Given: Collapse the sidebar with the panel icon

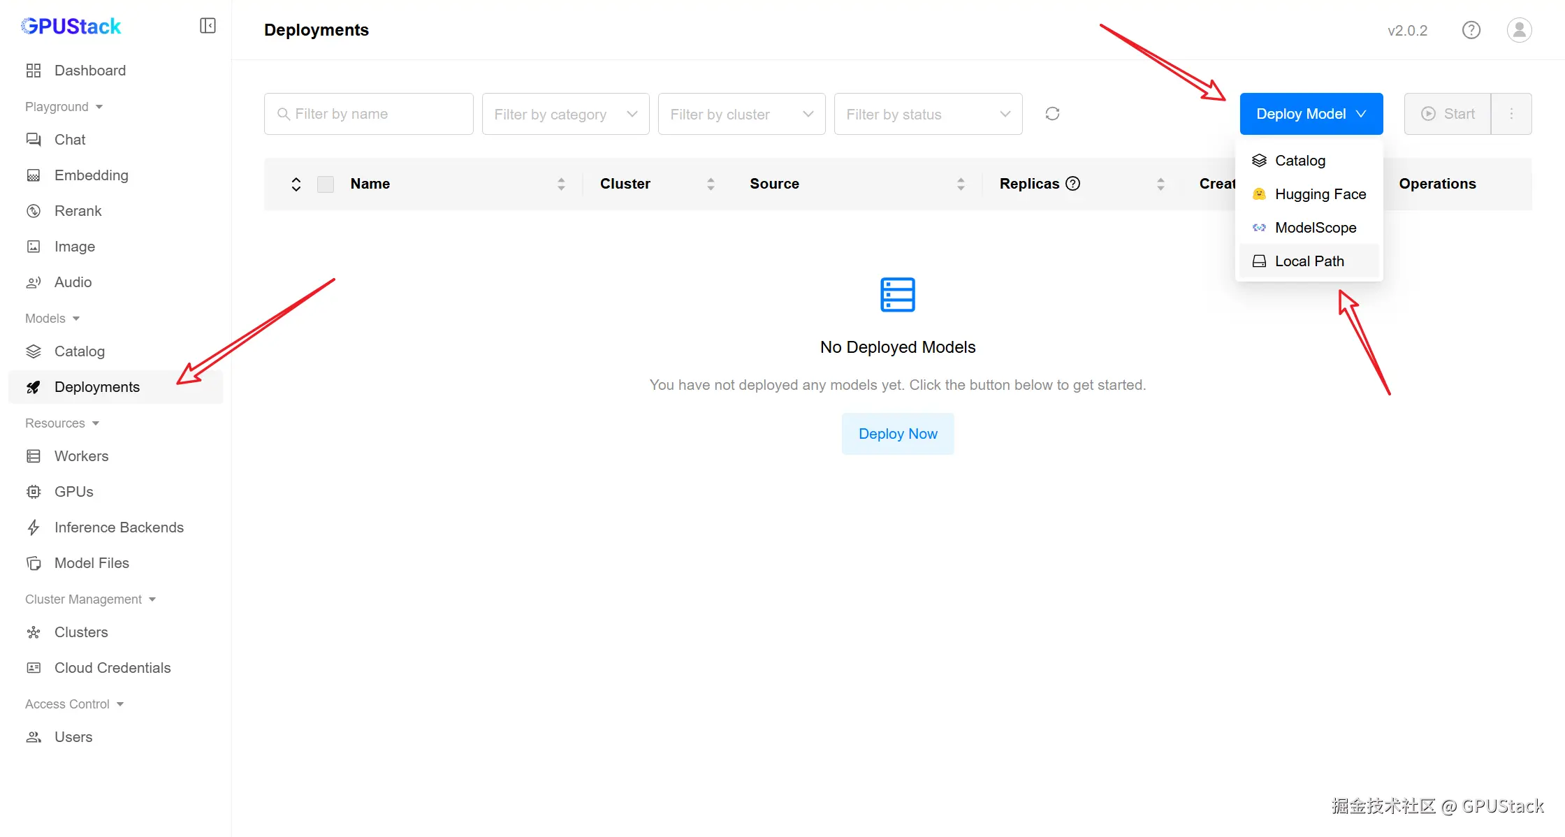Looking at the screenshot, I should click(x=208, y=26).
